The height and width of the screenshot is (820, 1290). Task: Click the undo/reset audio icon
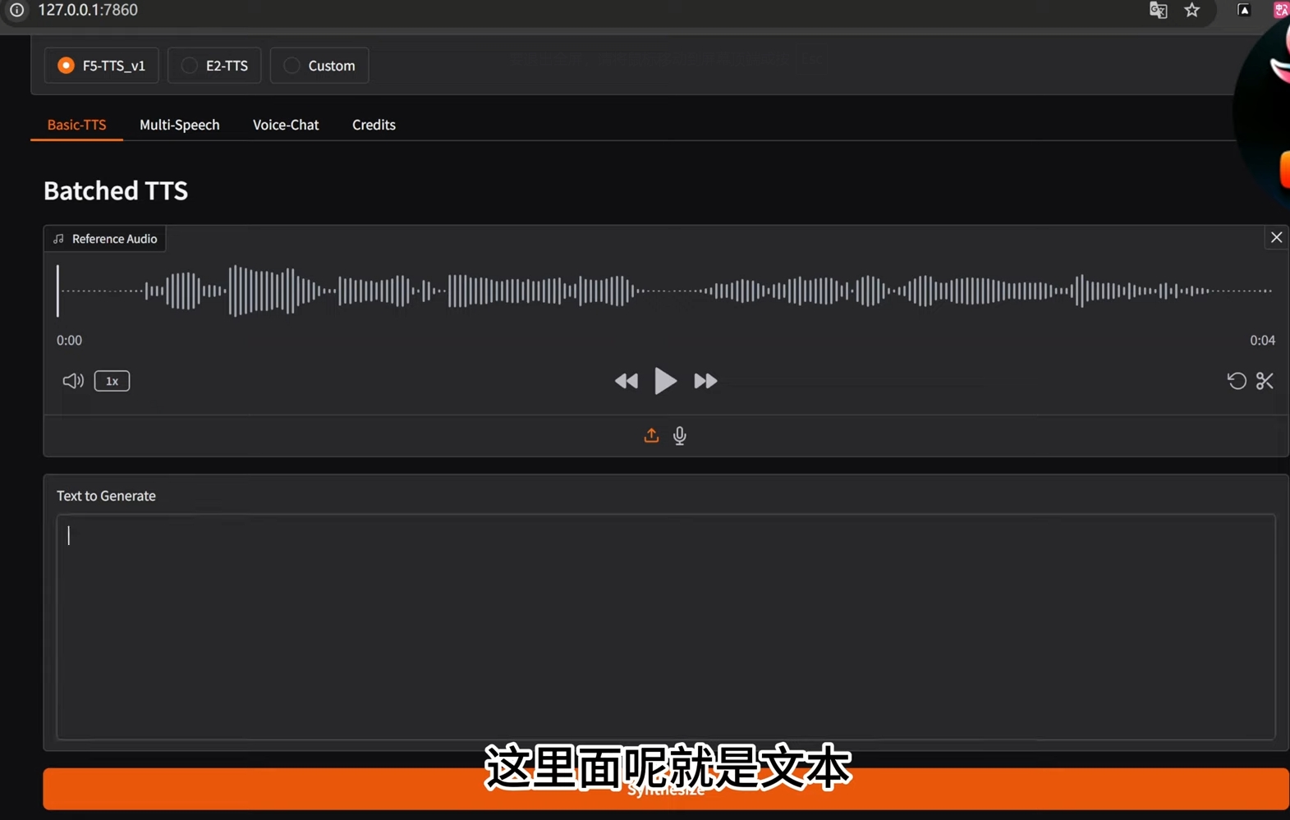pyautogui.click(x=1237, y=381)
